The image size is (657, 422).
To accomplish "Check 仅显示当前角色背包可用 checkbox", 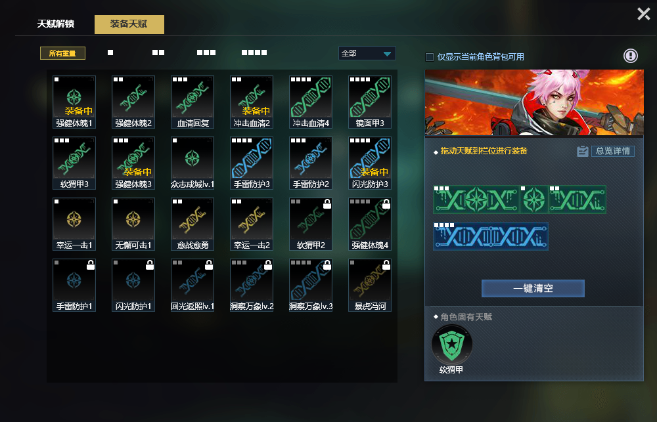I will click(430, 57).
